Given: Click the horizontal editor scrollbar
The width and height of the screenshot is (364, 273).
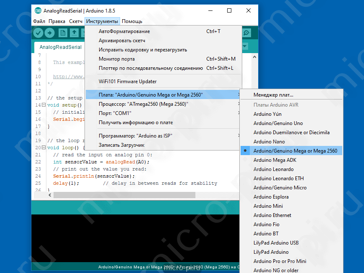Looking at the screenshot, I should 124,195.
